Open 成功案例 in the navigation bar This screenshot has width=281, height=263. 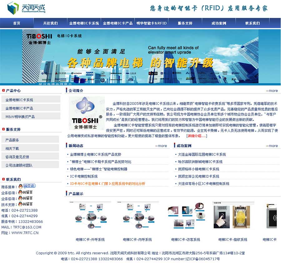219,23
